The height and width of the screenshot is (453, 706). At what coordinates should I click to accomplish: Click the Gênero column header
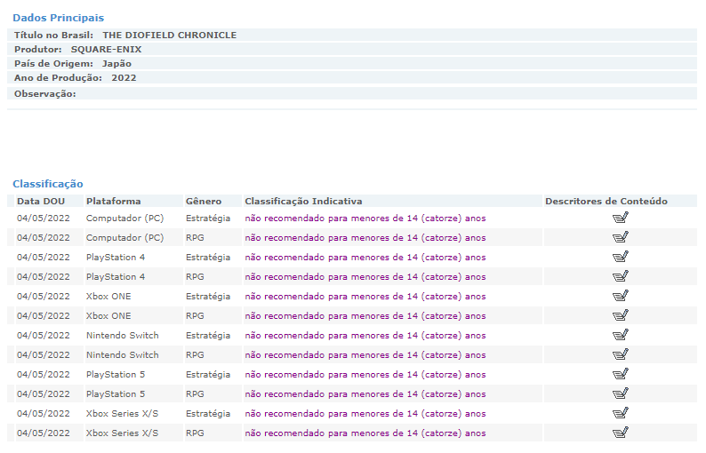(204, 202)
